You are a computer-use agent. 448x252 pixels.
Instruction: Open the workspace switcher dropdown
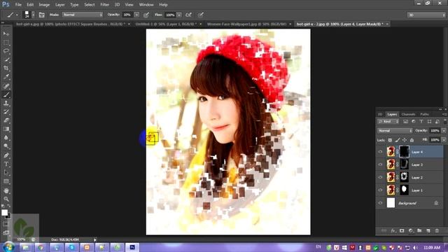point(426,15)
